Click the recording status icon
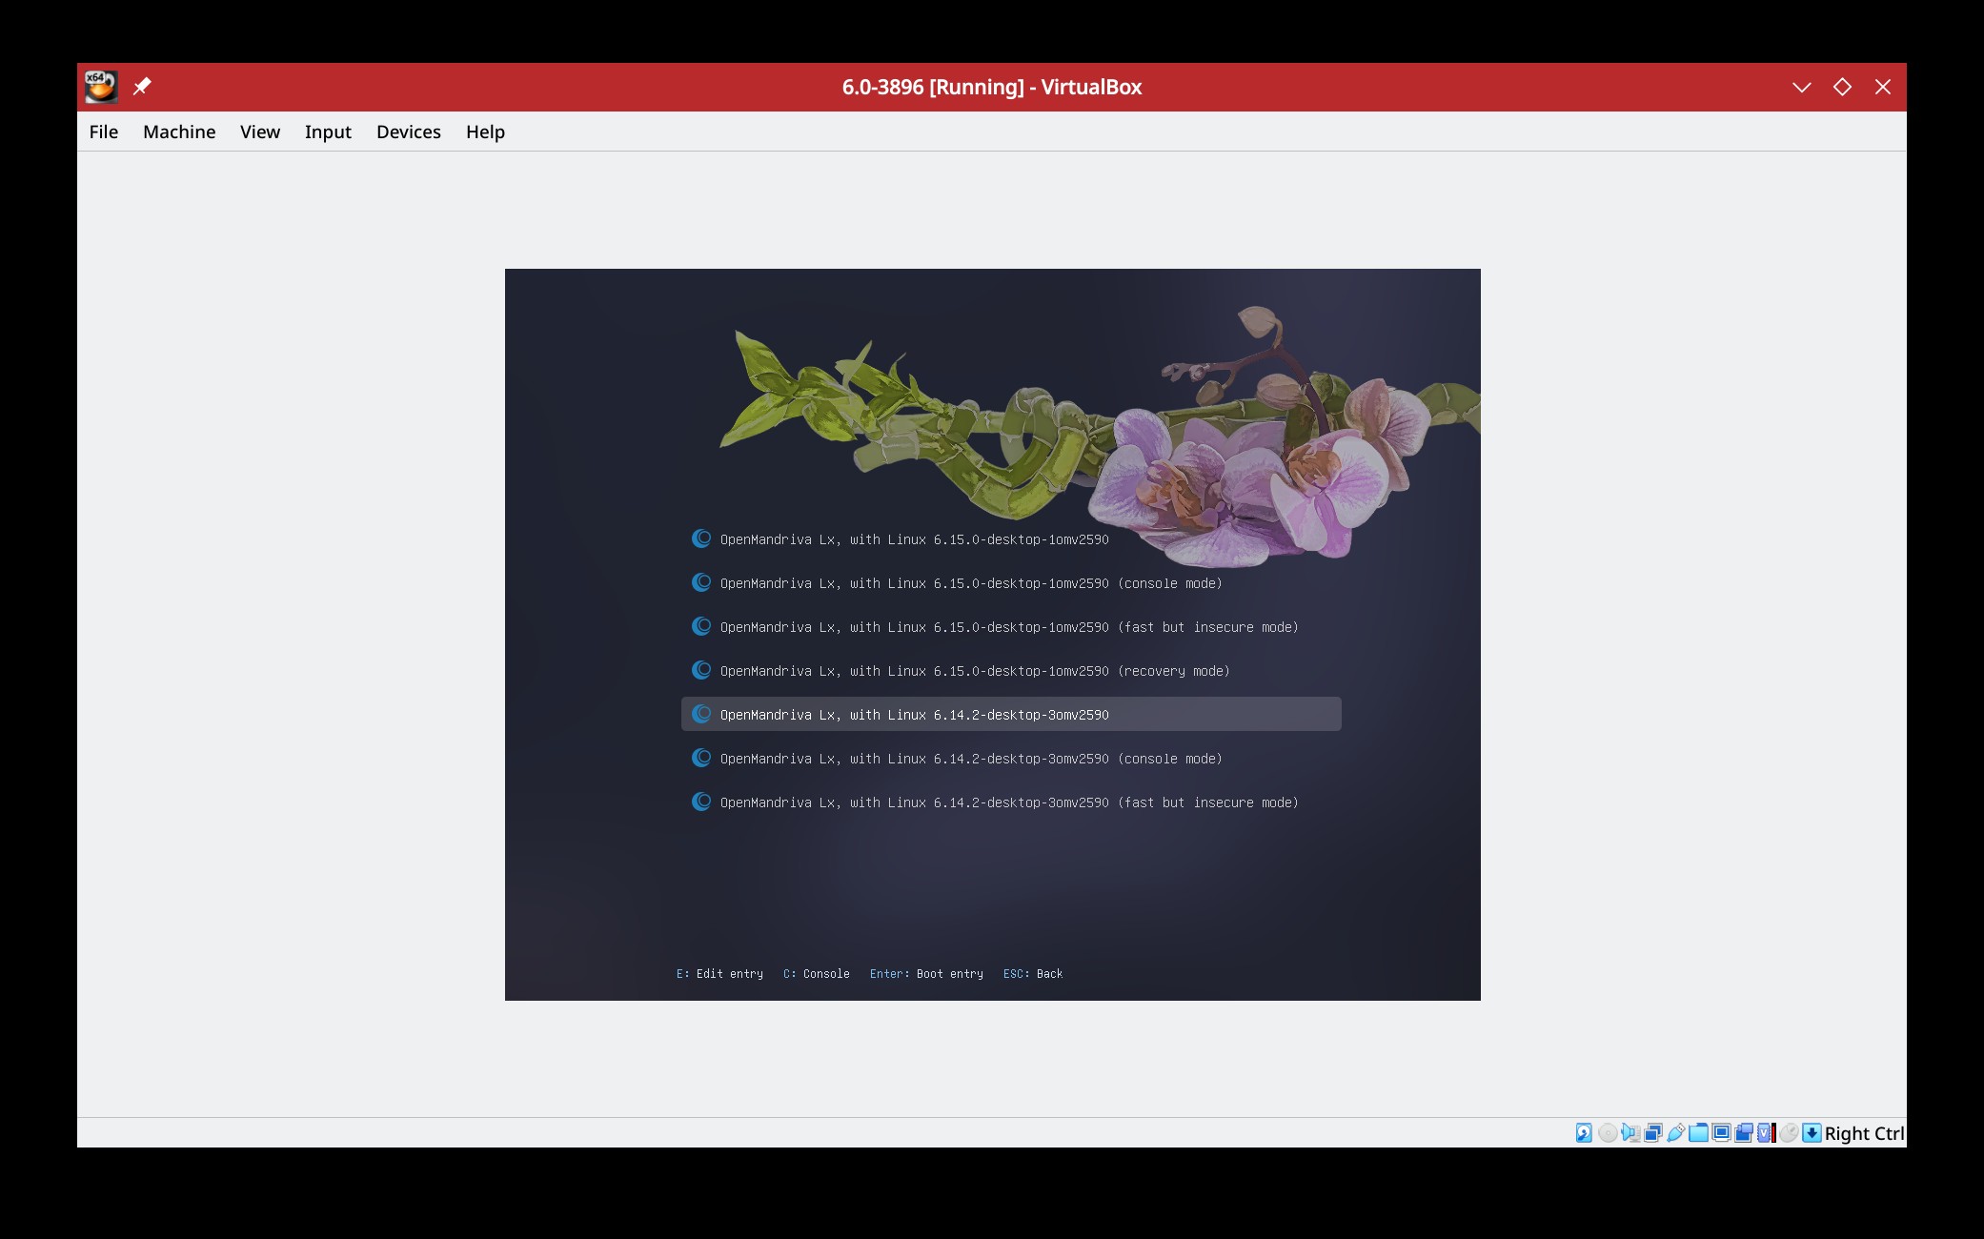 pos(1744,1132)
